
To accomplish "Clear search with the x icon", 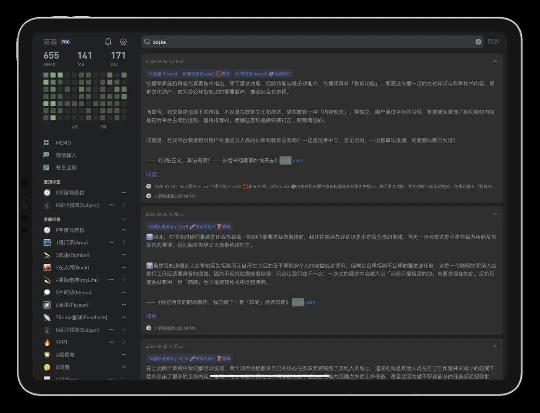I will [x=478, y=42].
